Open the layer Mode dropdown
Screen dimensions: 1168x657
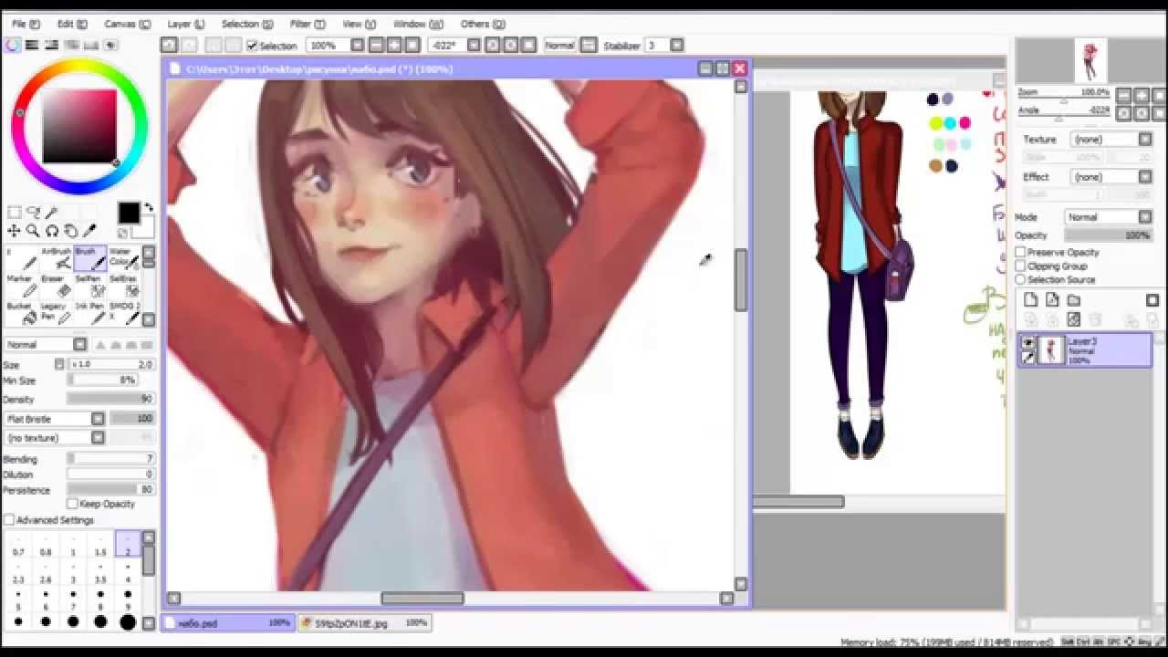pos(1109,217)
